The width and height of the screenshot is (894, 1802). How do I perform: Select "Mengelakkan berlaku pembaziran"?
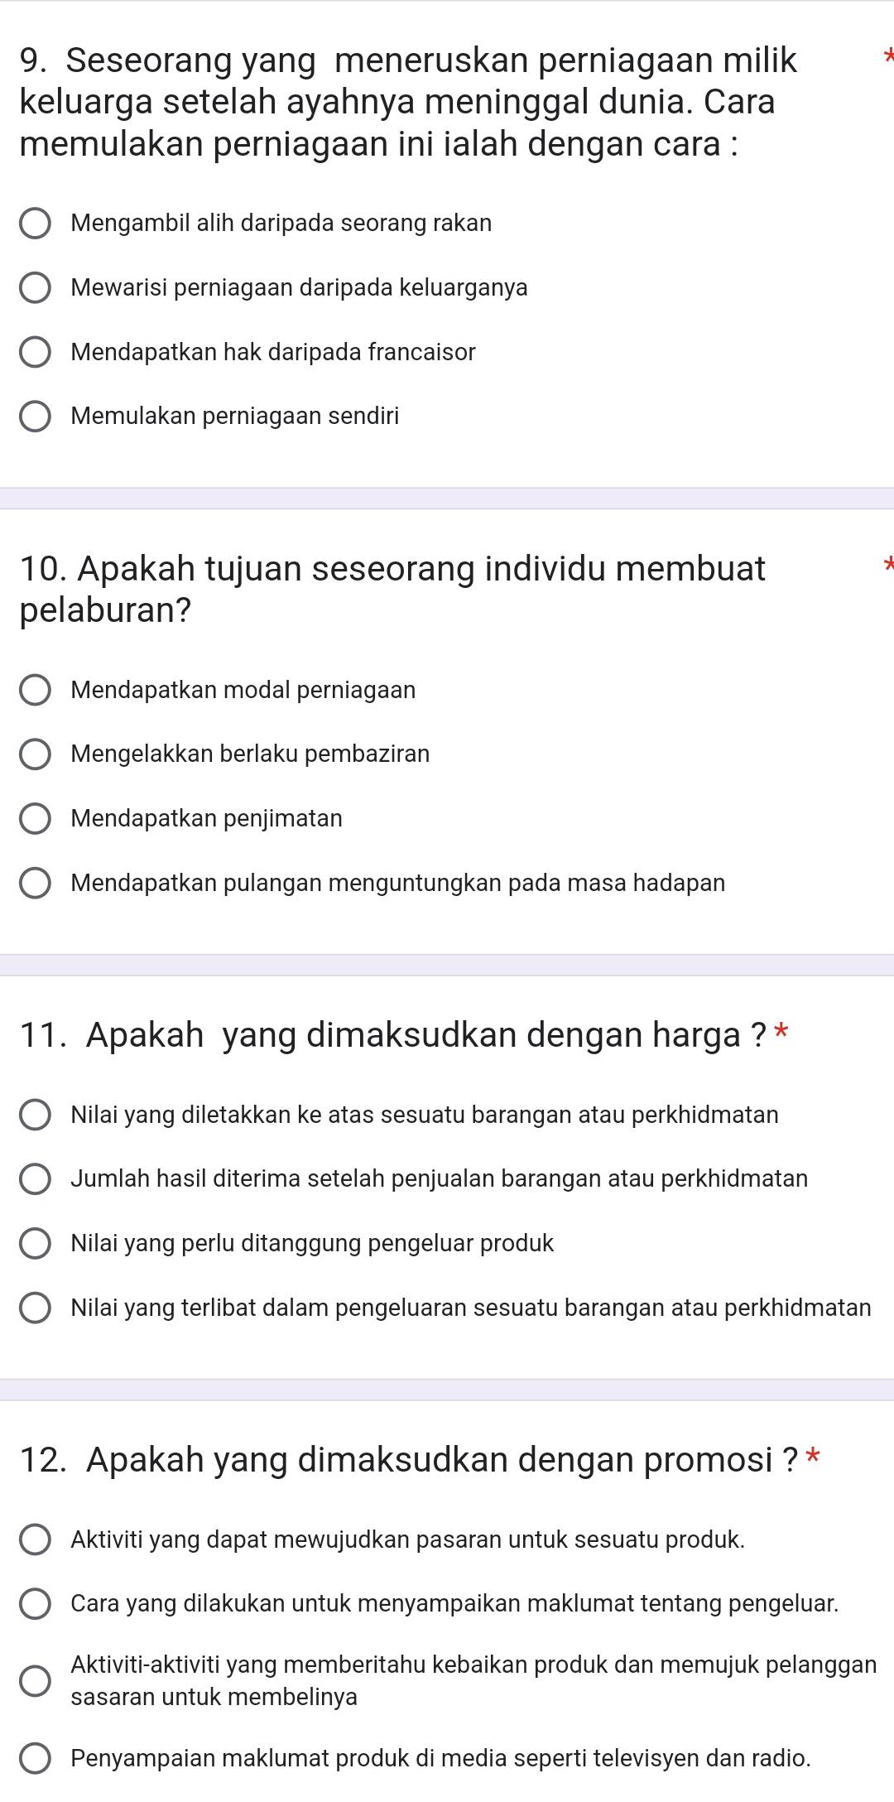tap(34, 754)
